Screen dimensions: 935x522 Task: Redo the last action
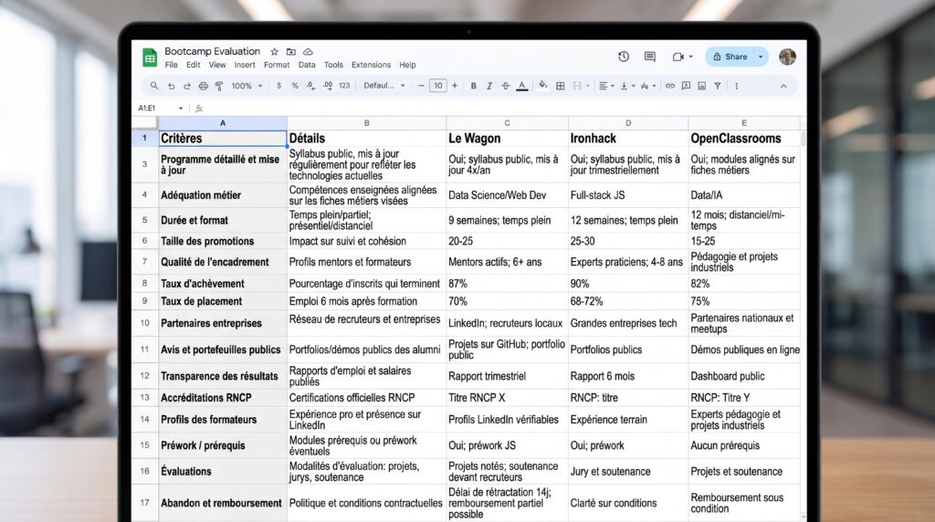(x=186, y=86)
